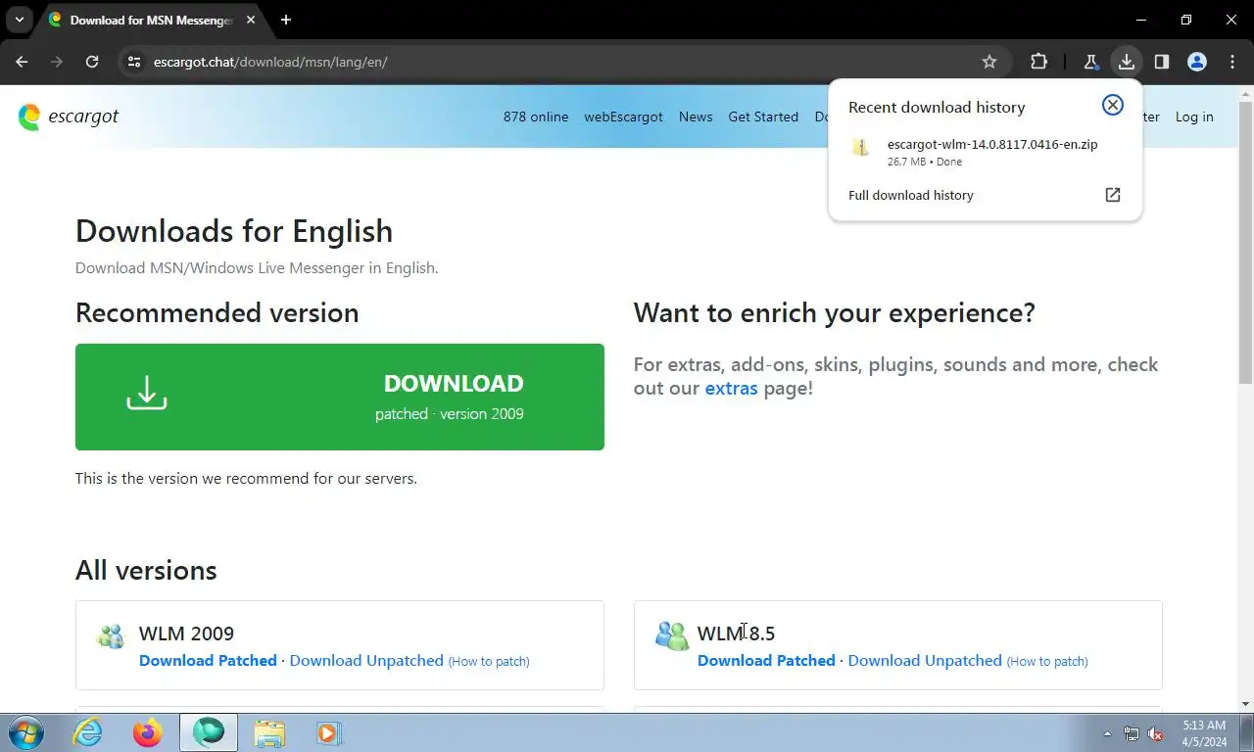
Task: Click the Downloads for English heading
Action: tap(234, 231)
